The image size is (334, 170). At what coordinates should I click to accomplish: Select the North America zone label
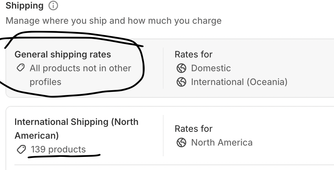222,142
